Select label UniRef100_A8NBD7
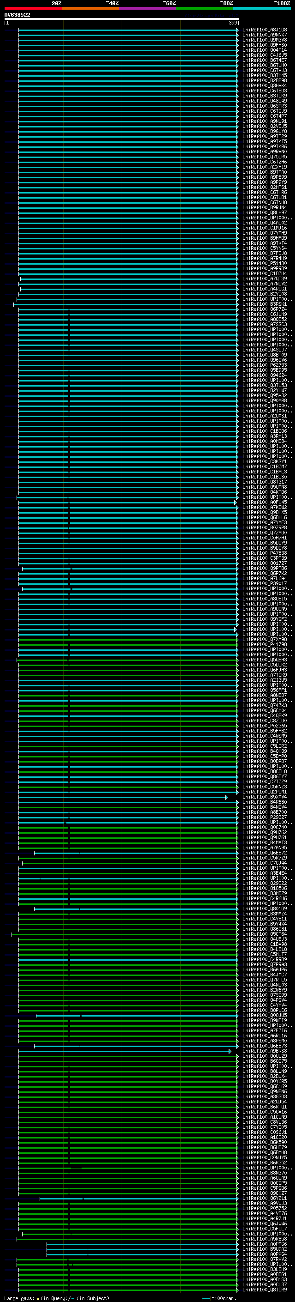The width and height of the screenshot is (295, 1302). click(265, 695)
